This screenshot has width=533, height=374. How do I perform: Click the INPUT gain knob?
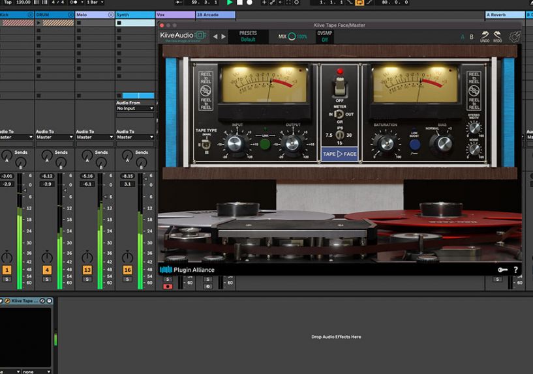235,143
